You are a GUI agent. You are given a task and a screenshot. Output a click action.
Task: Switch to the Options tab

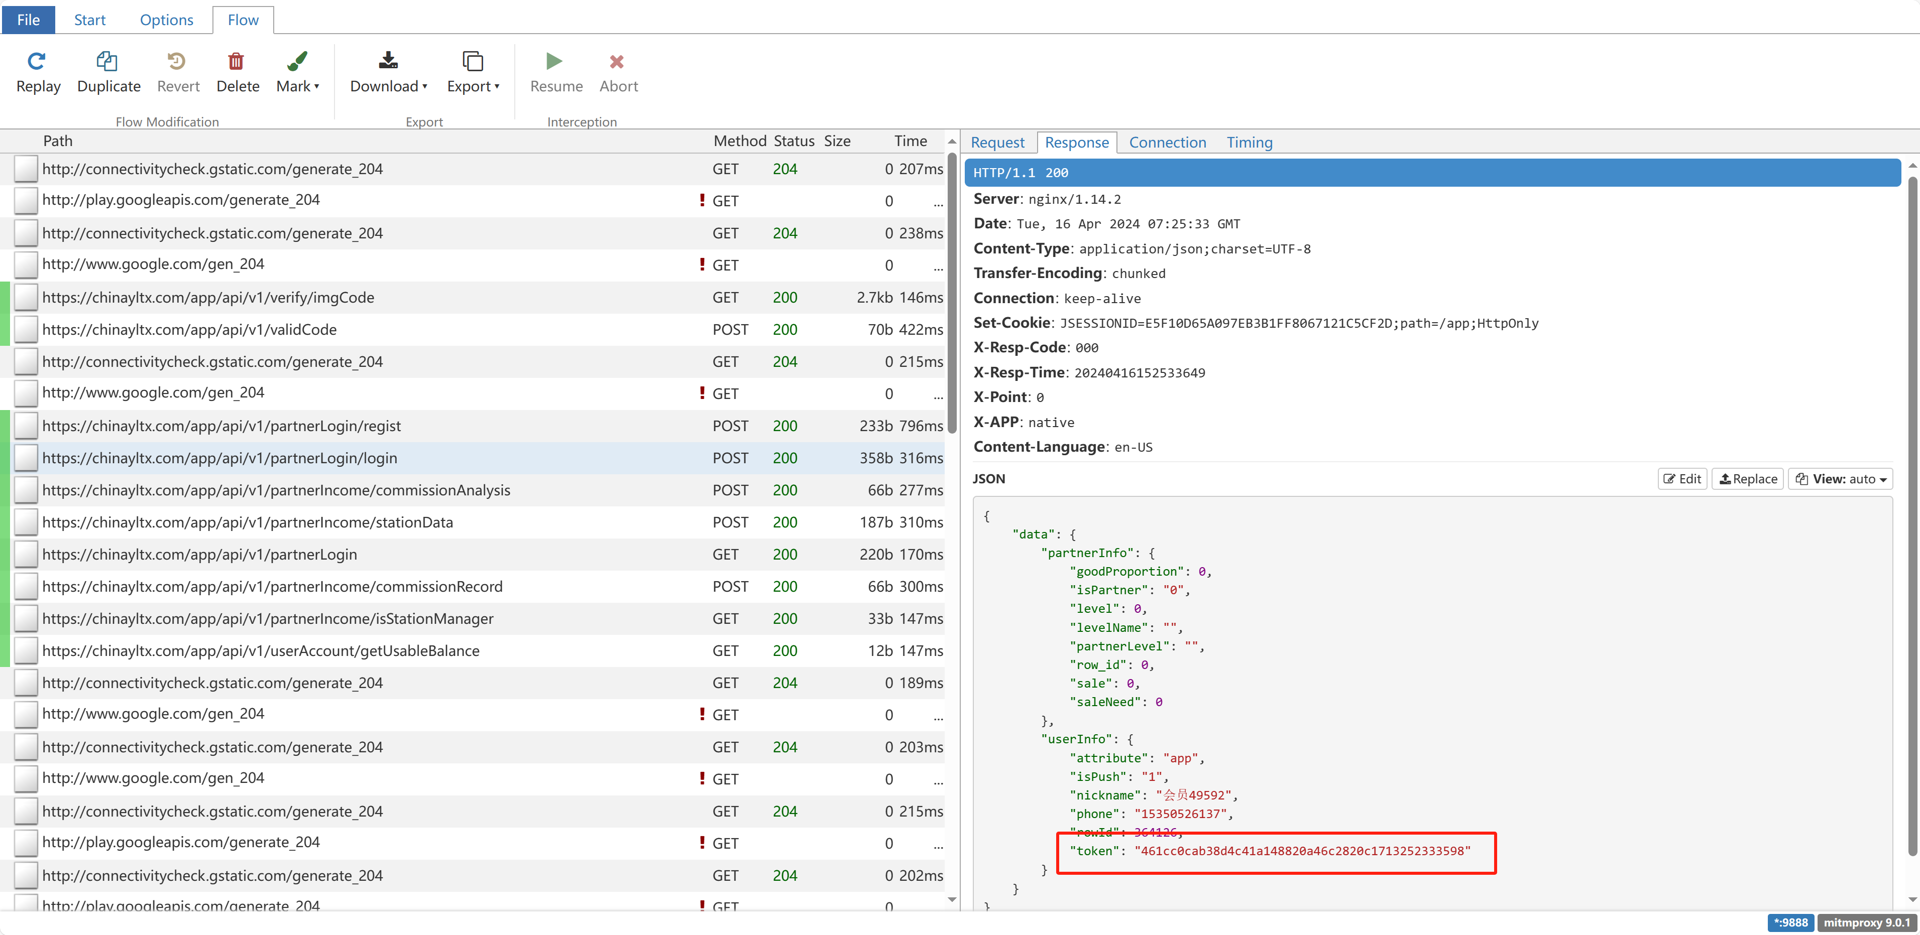166,20
